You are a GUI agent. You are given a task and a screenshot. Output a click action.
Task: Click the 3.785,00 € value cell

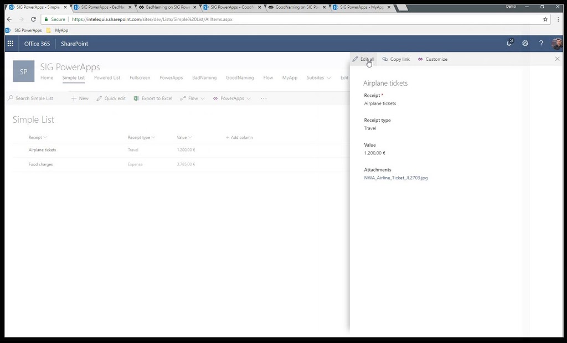pos(186,164)
